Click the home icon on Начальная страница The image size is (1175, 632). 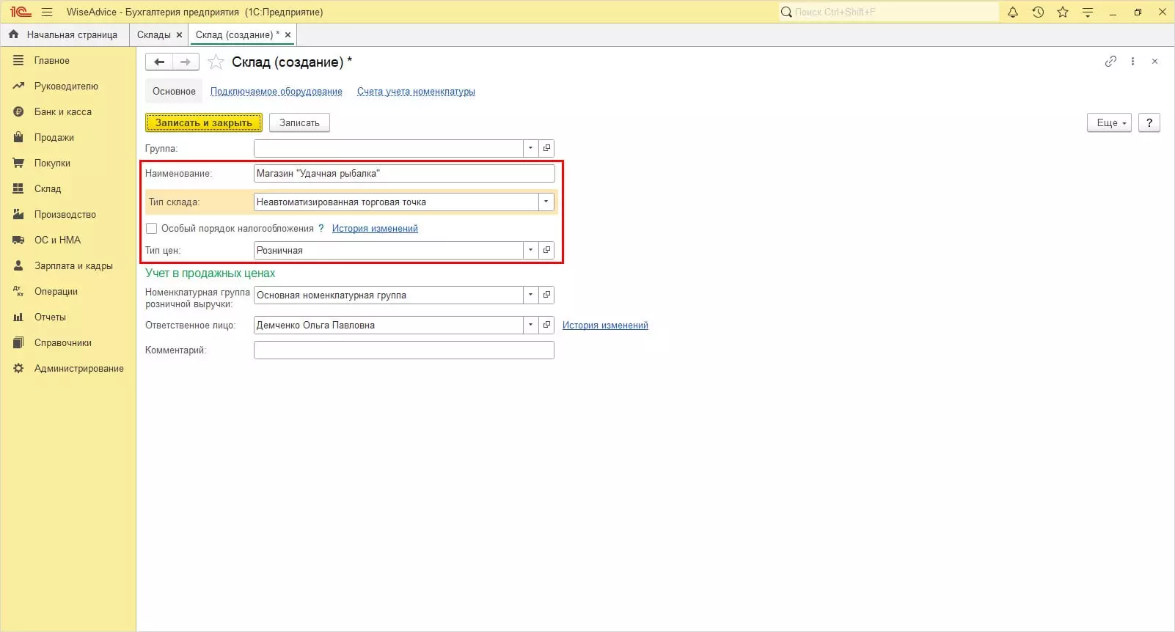coord(13,34)
